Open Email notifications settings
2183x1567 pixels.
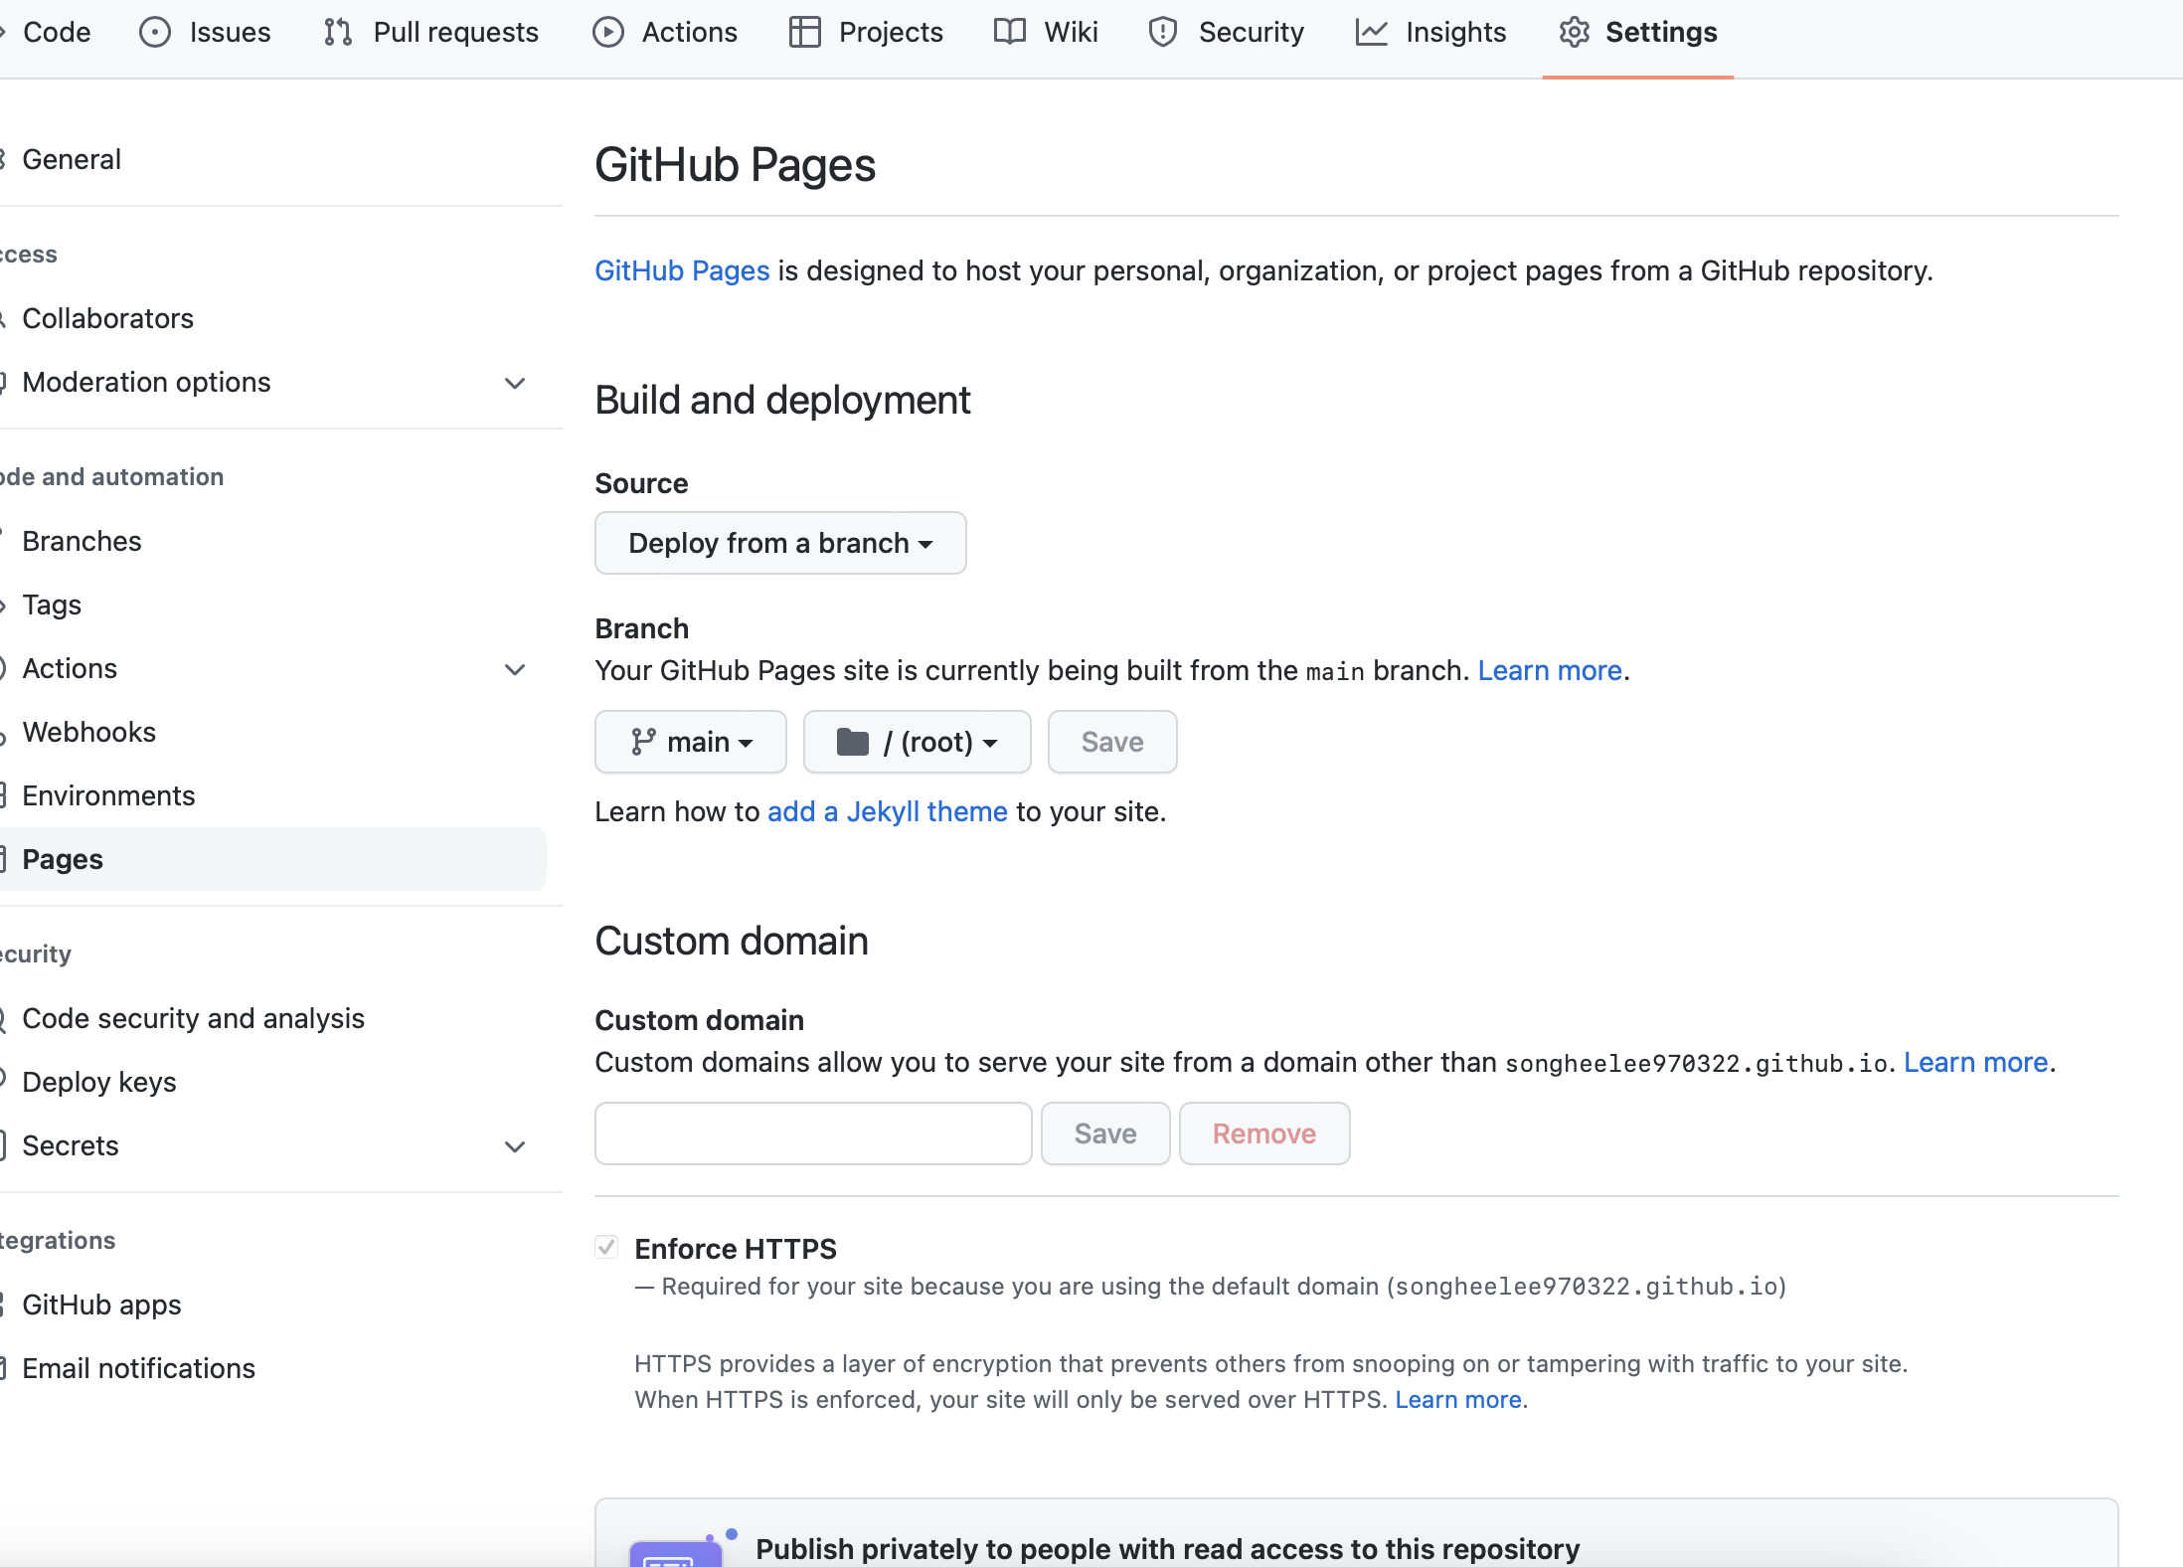pyautogui.click(x=273, y=1368)
